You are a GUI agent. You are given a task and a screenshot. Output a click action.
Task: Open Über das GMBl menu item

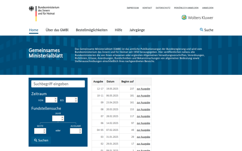click(57, 30)
